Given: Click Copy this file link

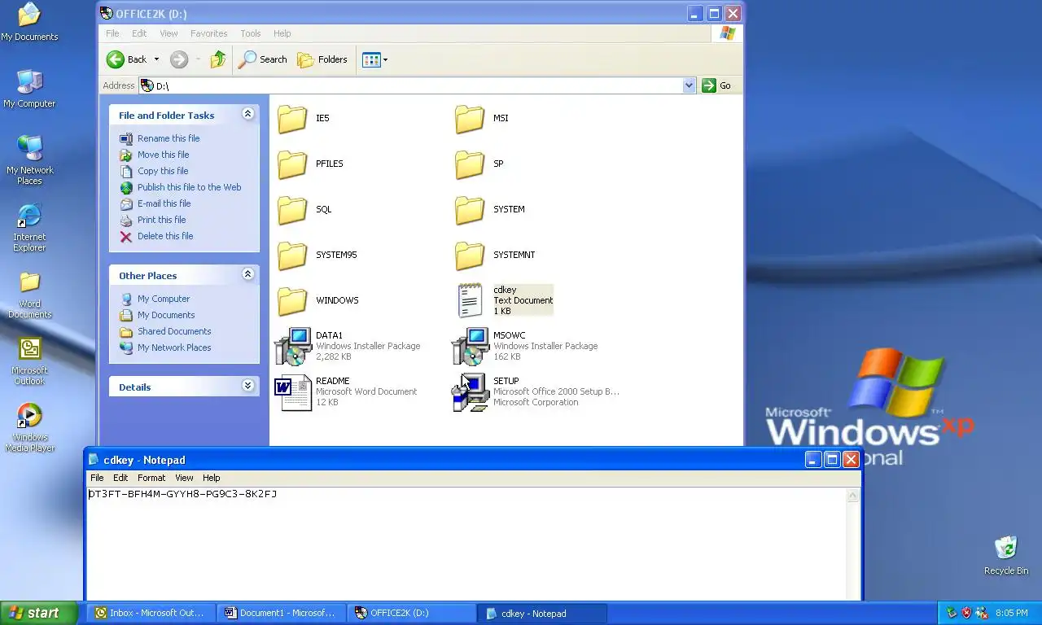Looking at the screenshot, I should pos(163,171).
